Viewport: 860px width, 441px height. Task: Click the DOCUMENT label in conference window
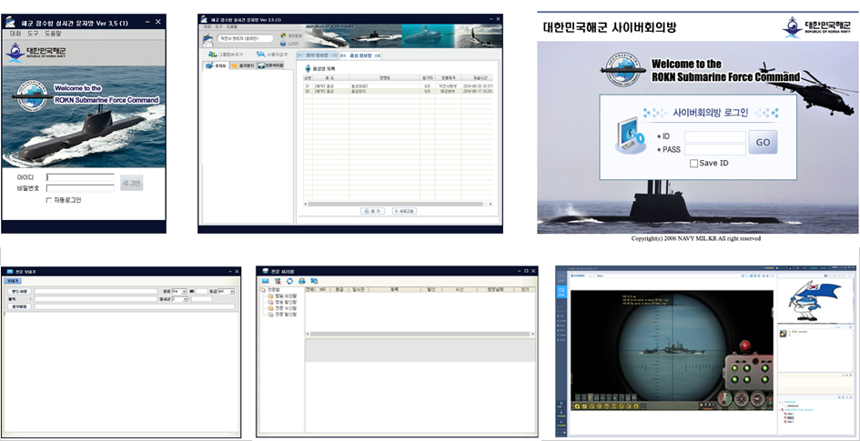[580, 276]
